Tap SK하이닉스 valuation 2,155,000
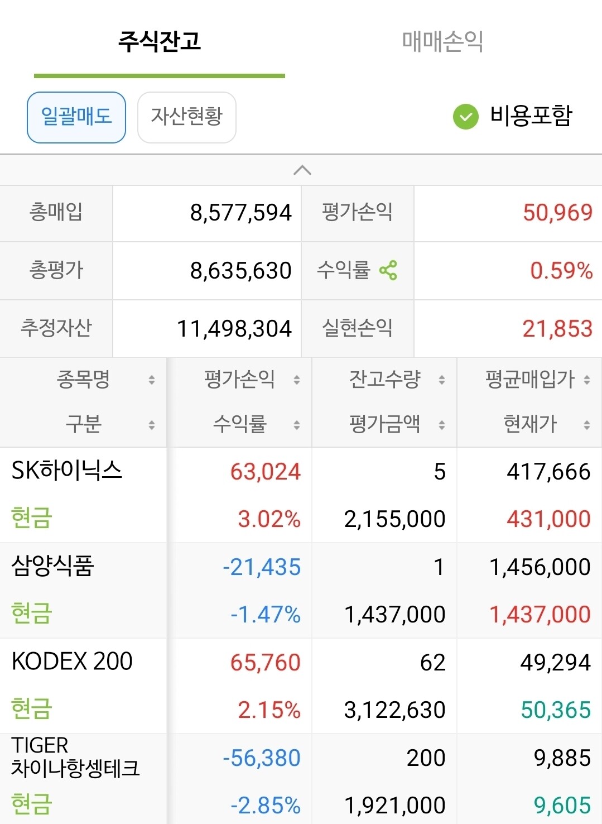 [394, 519]
